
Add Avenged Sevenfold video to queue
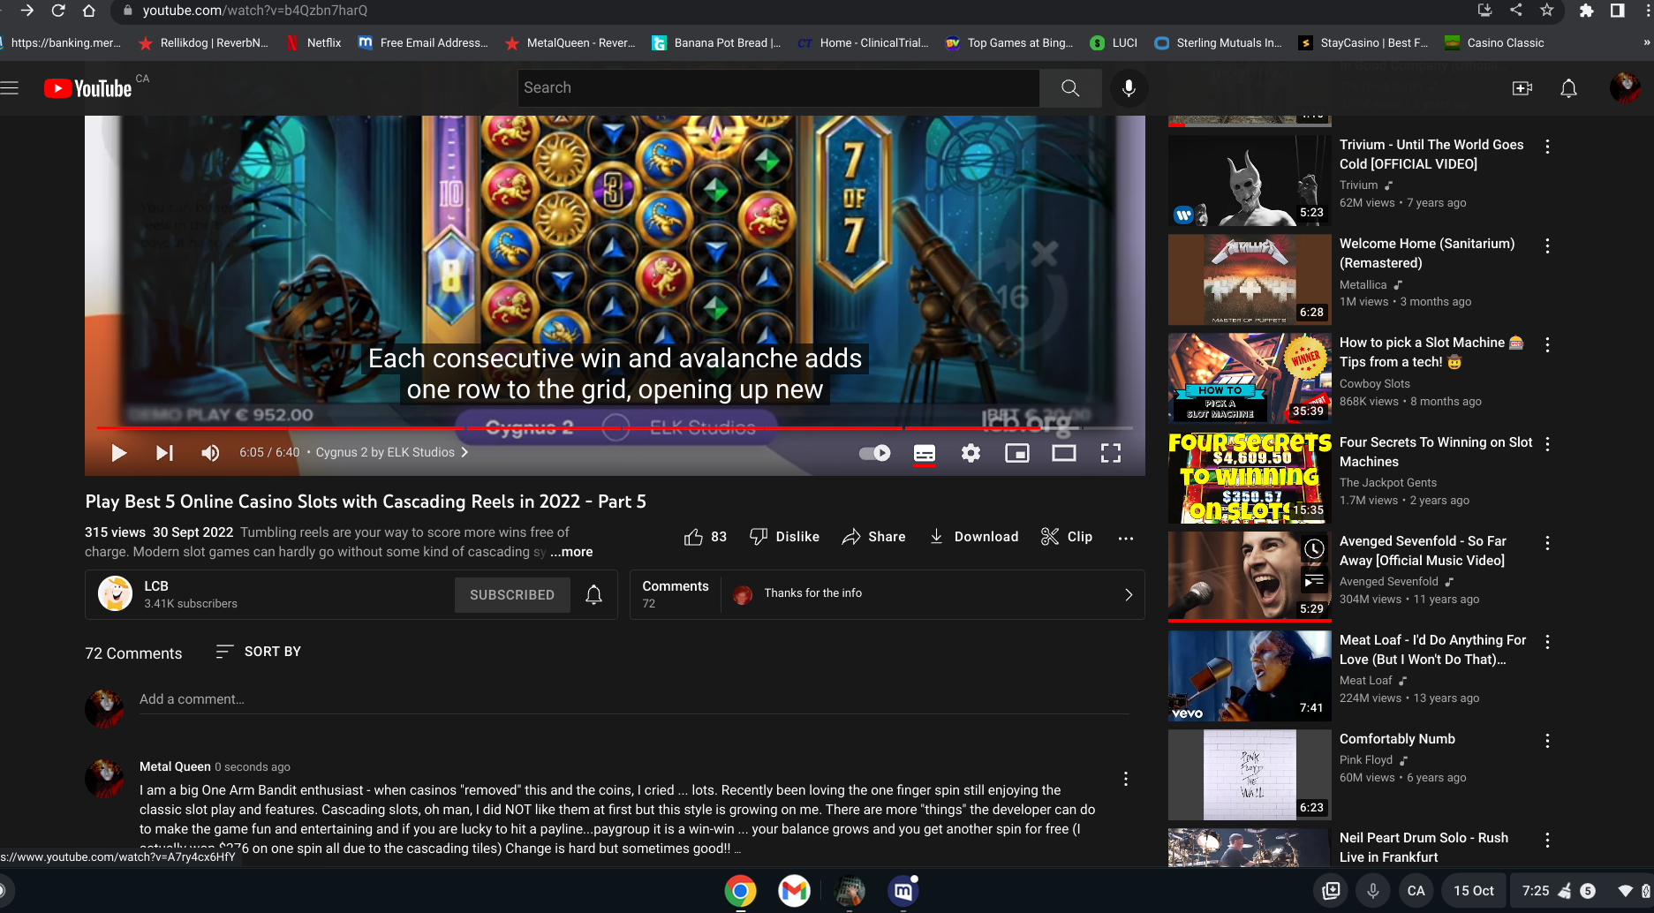click(x=1314, y=580)
